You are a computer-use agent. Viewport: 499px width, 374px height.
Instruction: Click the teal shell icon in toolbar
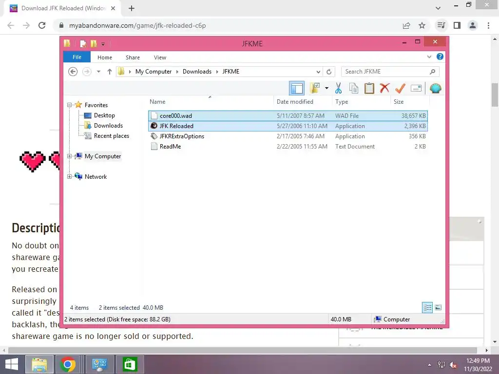pos(435,88)
